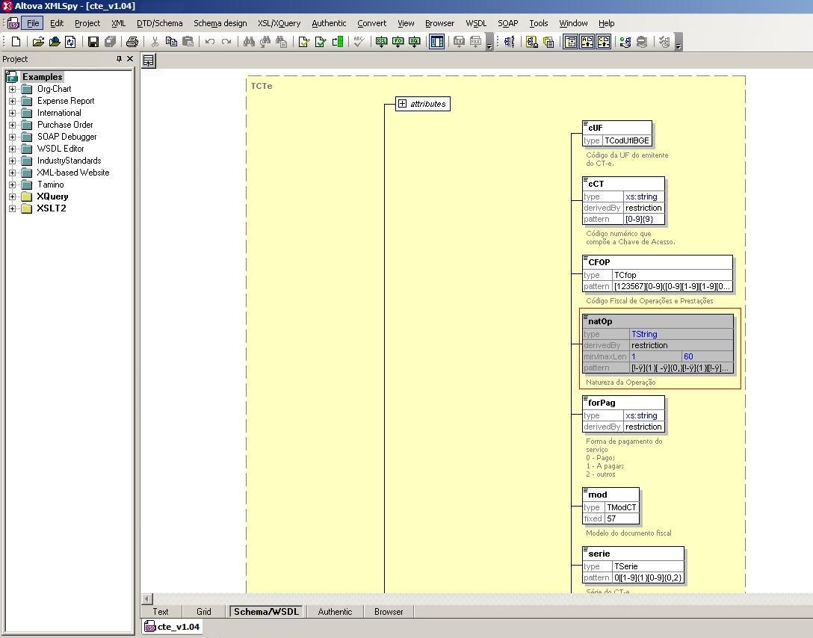813x638 pixels.
Task: Switch to the Grid view tab
Action: pos(203,611)
